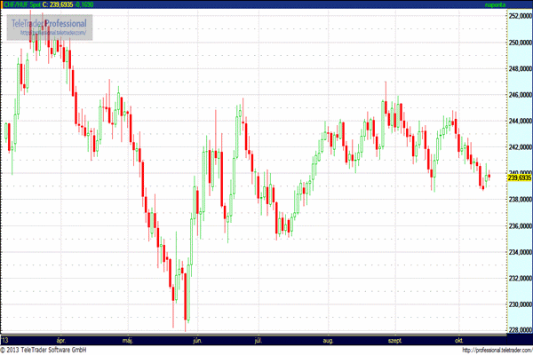The width and height of the screenshot is (533, 355).
Task: Click the small orange marker in the top-left corner
Action: (3, 5)
